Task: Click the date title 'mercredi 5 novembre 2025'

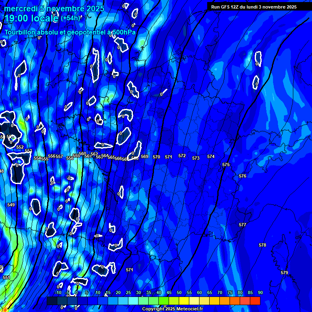Action: 54,9
